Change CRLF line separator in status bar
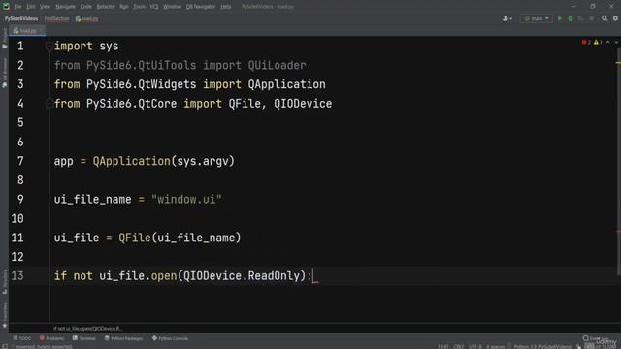 (x=459, y=347)
